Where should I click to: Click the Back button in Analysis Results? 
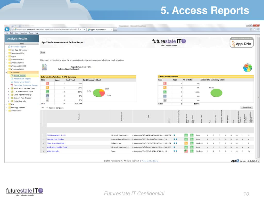(22, 44)
